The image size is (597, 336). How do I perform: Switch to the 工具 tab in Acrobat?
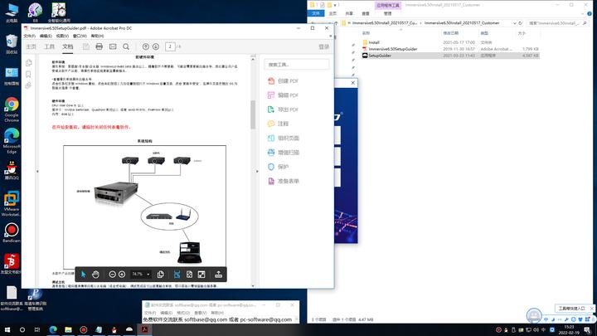pyautogui.click(x=49, y=46)
